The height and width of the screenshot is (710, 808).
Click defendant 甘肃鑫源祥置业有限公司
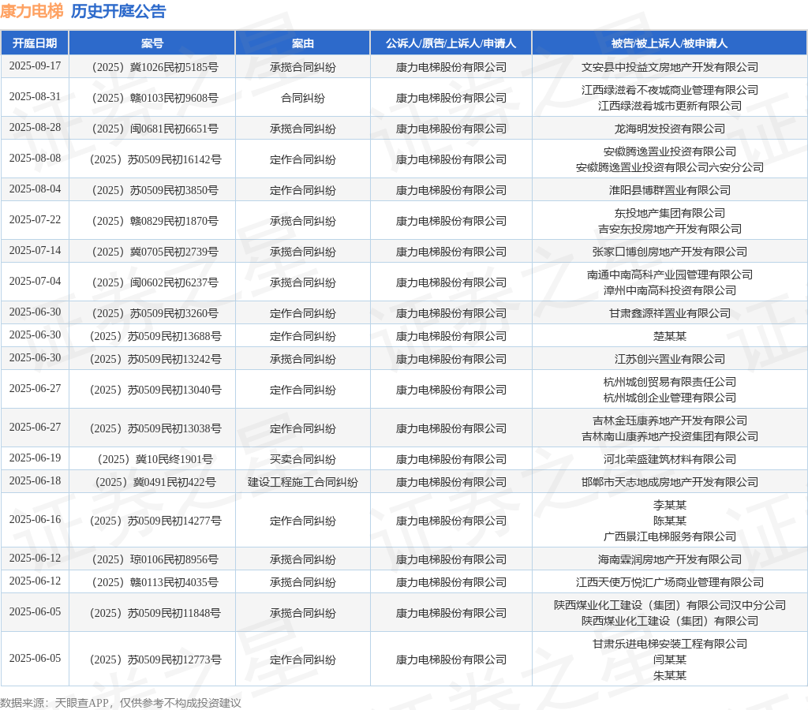[x=669, y=314]
